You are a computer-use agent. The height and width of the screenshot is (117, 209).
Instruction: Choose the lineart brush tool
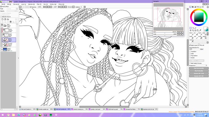200,34
